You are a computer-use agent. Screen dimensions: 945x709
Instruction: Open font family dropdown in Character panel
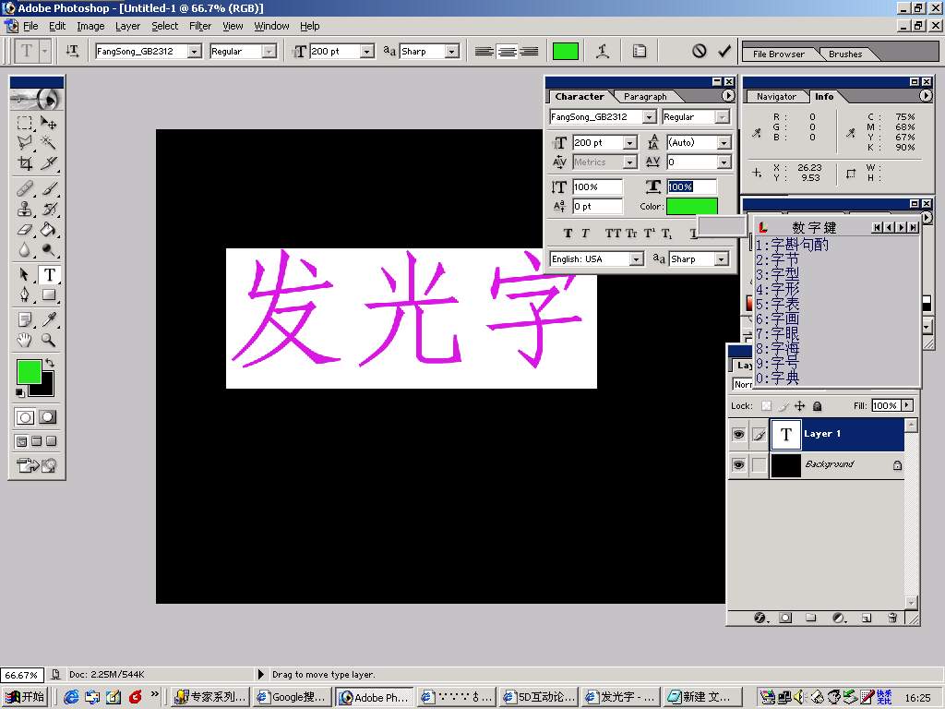point(649,117)
